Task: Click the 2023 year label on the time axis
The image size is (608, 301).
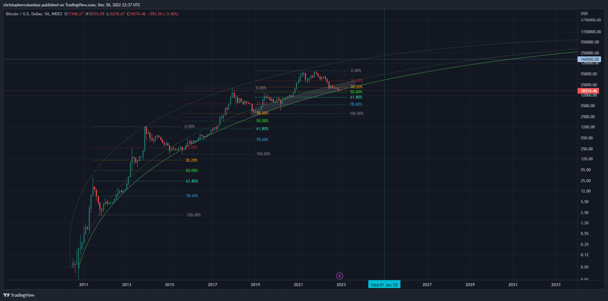Action: point(341,284)
